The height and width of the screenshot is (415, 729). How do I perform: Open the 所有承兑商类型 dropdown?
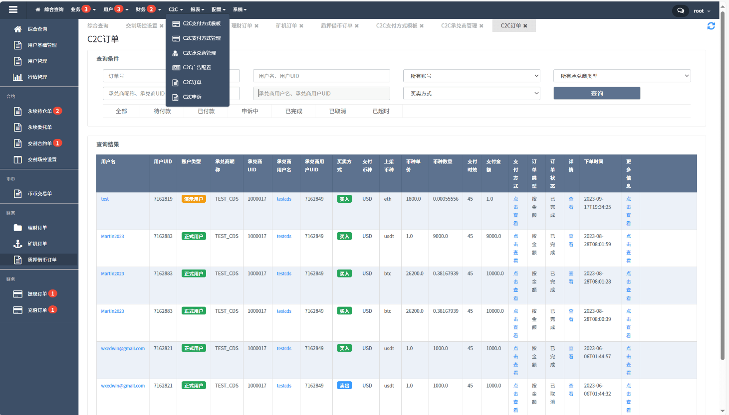(622, 76)
